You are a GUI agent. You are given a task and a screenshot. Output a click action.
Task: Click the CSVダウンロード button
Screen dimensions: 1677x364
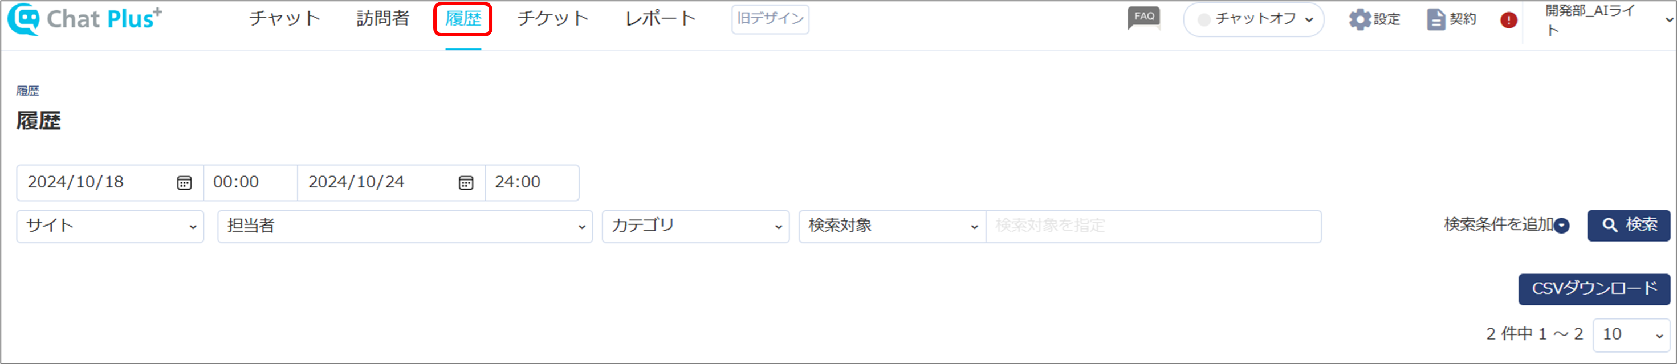[1594, 289]
